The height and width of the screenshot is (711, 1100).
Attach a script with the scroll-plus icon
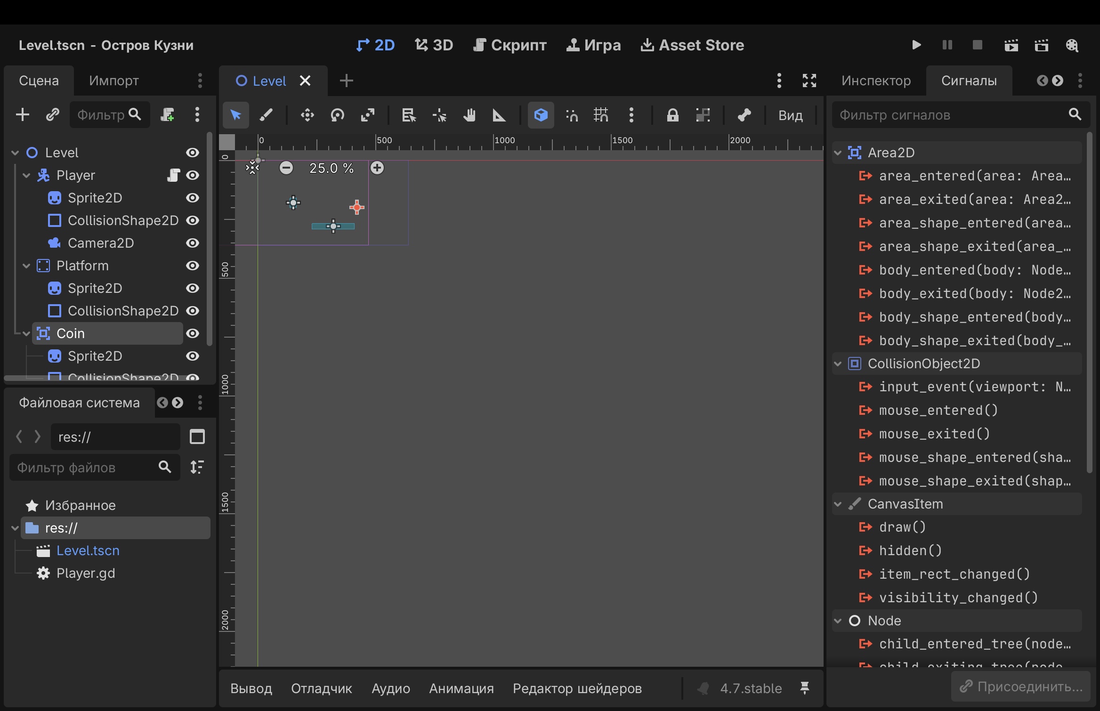pos(167,114)
